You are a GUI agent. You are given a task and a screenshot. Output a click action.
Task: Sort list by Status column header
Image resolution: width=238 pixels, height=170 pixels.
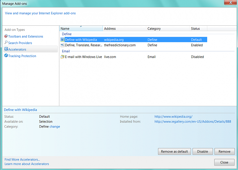coord(198,29)
